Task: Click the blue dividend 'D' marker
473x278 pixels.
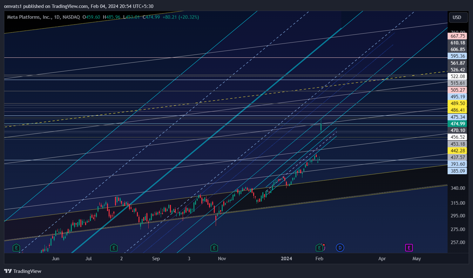Action: pos(340,248)
